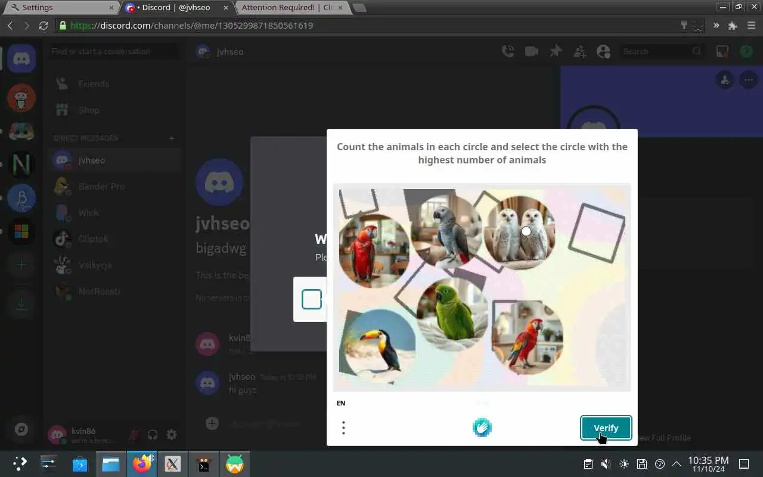
Task: Add friends to DM icon
Action: (x=579, y=51)
